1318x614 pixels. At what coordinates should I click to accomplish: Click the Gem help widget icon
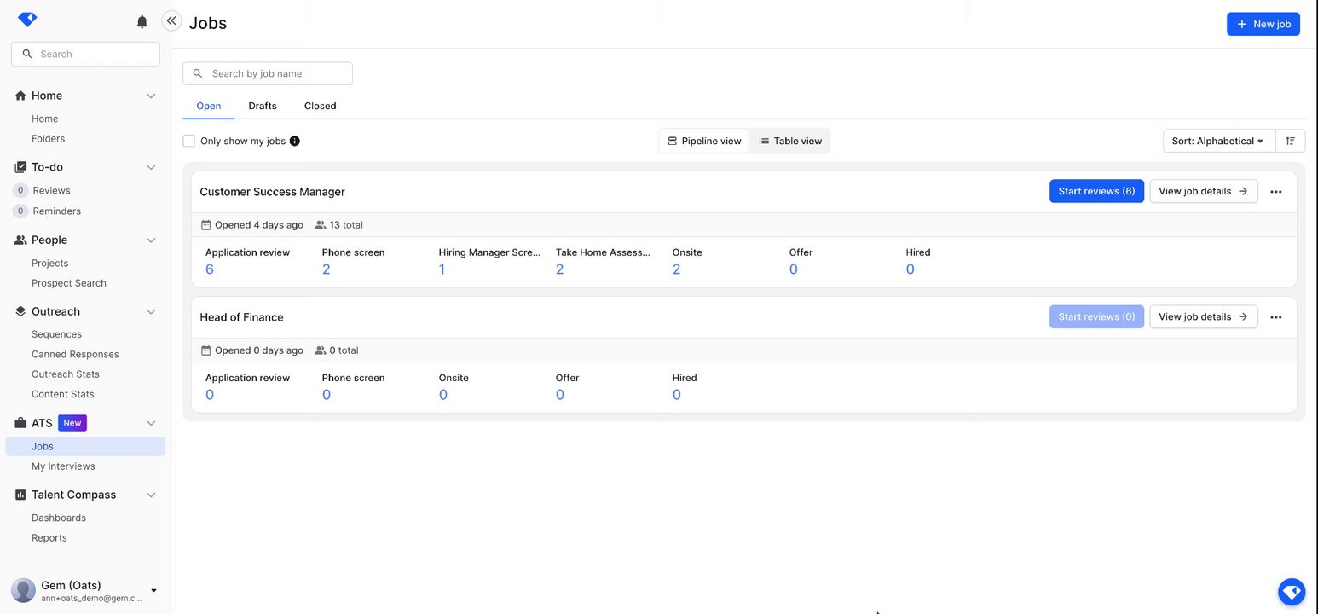(1292, 591)
